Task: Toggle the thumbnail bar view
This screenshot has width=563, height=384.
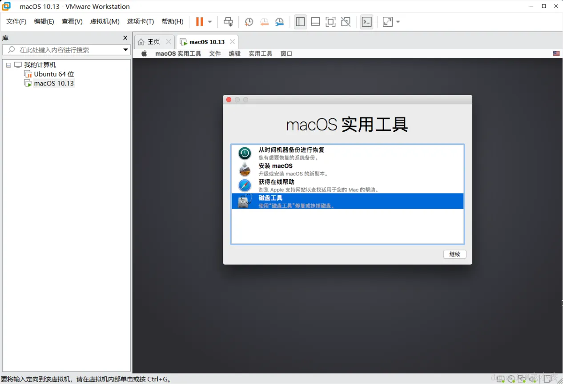Action: coord(315,21)
